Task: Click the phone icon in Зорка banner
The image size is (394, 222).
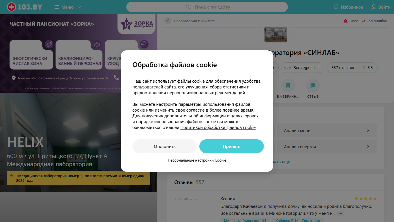Action: [116, 78]
